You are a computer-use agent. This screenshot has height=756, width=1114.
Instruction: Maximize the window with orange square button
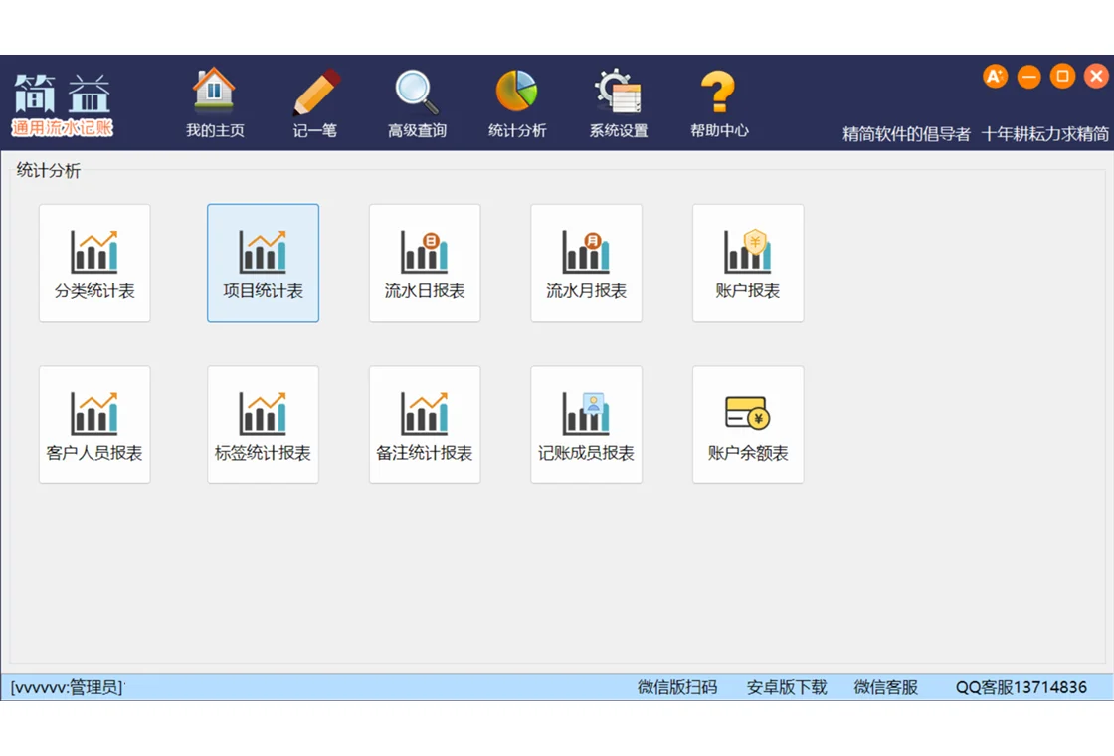coord(1063,76)
